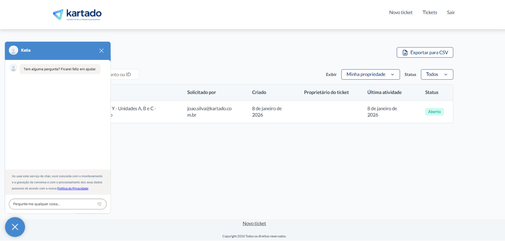Click the ticket search field

point(125,75)
